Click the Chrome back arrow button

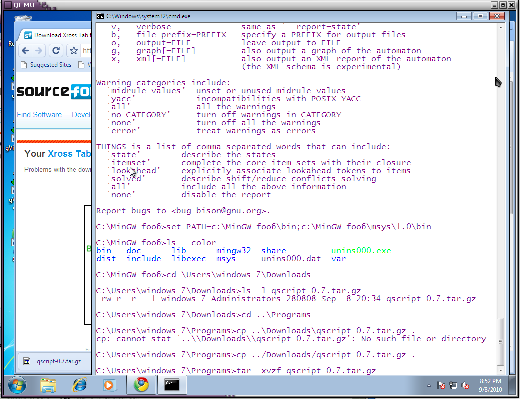click(24, 51)
